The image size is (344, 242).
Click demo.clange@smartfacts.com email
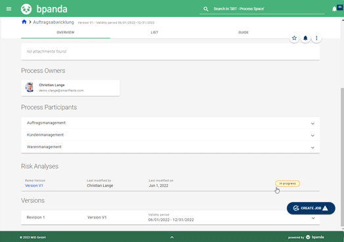61,91
